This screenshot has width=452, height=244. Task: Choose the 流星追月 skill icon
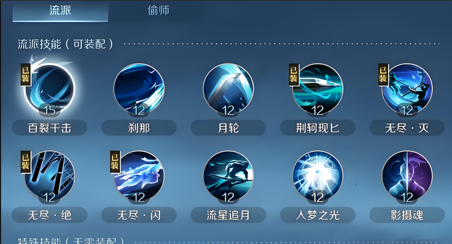(x=228, y=176)
